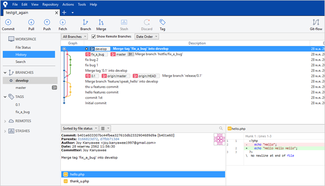Click the thank_u.php file icon

65,181
